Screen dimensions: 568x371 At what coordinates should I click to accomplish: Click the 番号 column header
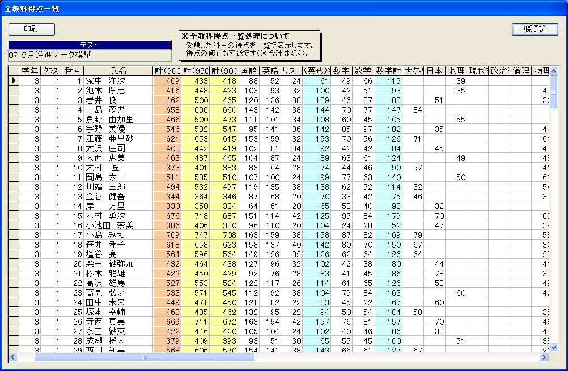pyautogui.click(x=73, y=71)
